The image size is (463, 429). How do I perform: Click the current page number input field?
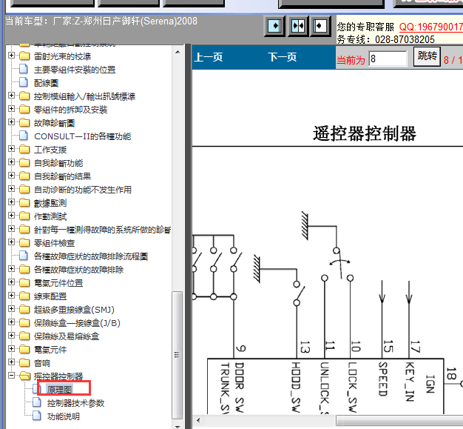pos(388,59)
